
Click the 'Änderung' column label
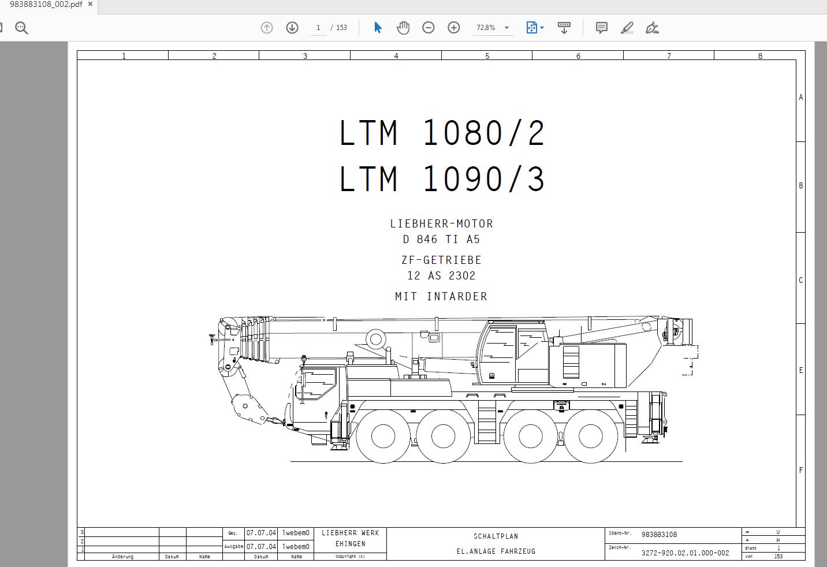(x=122, y=557)
